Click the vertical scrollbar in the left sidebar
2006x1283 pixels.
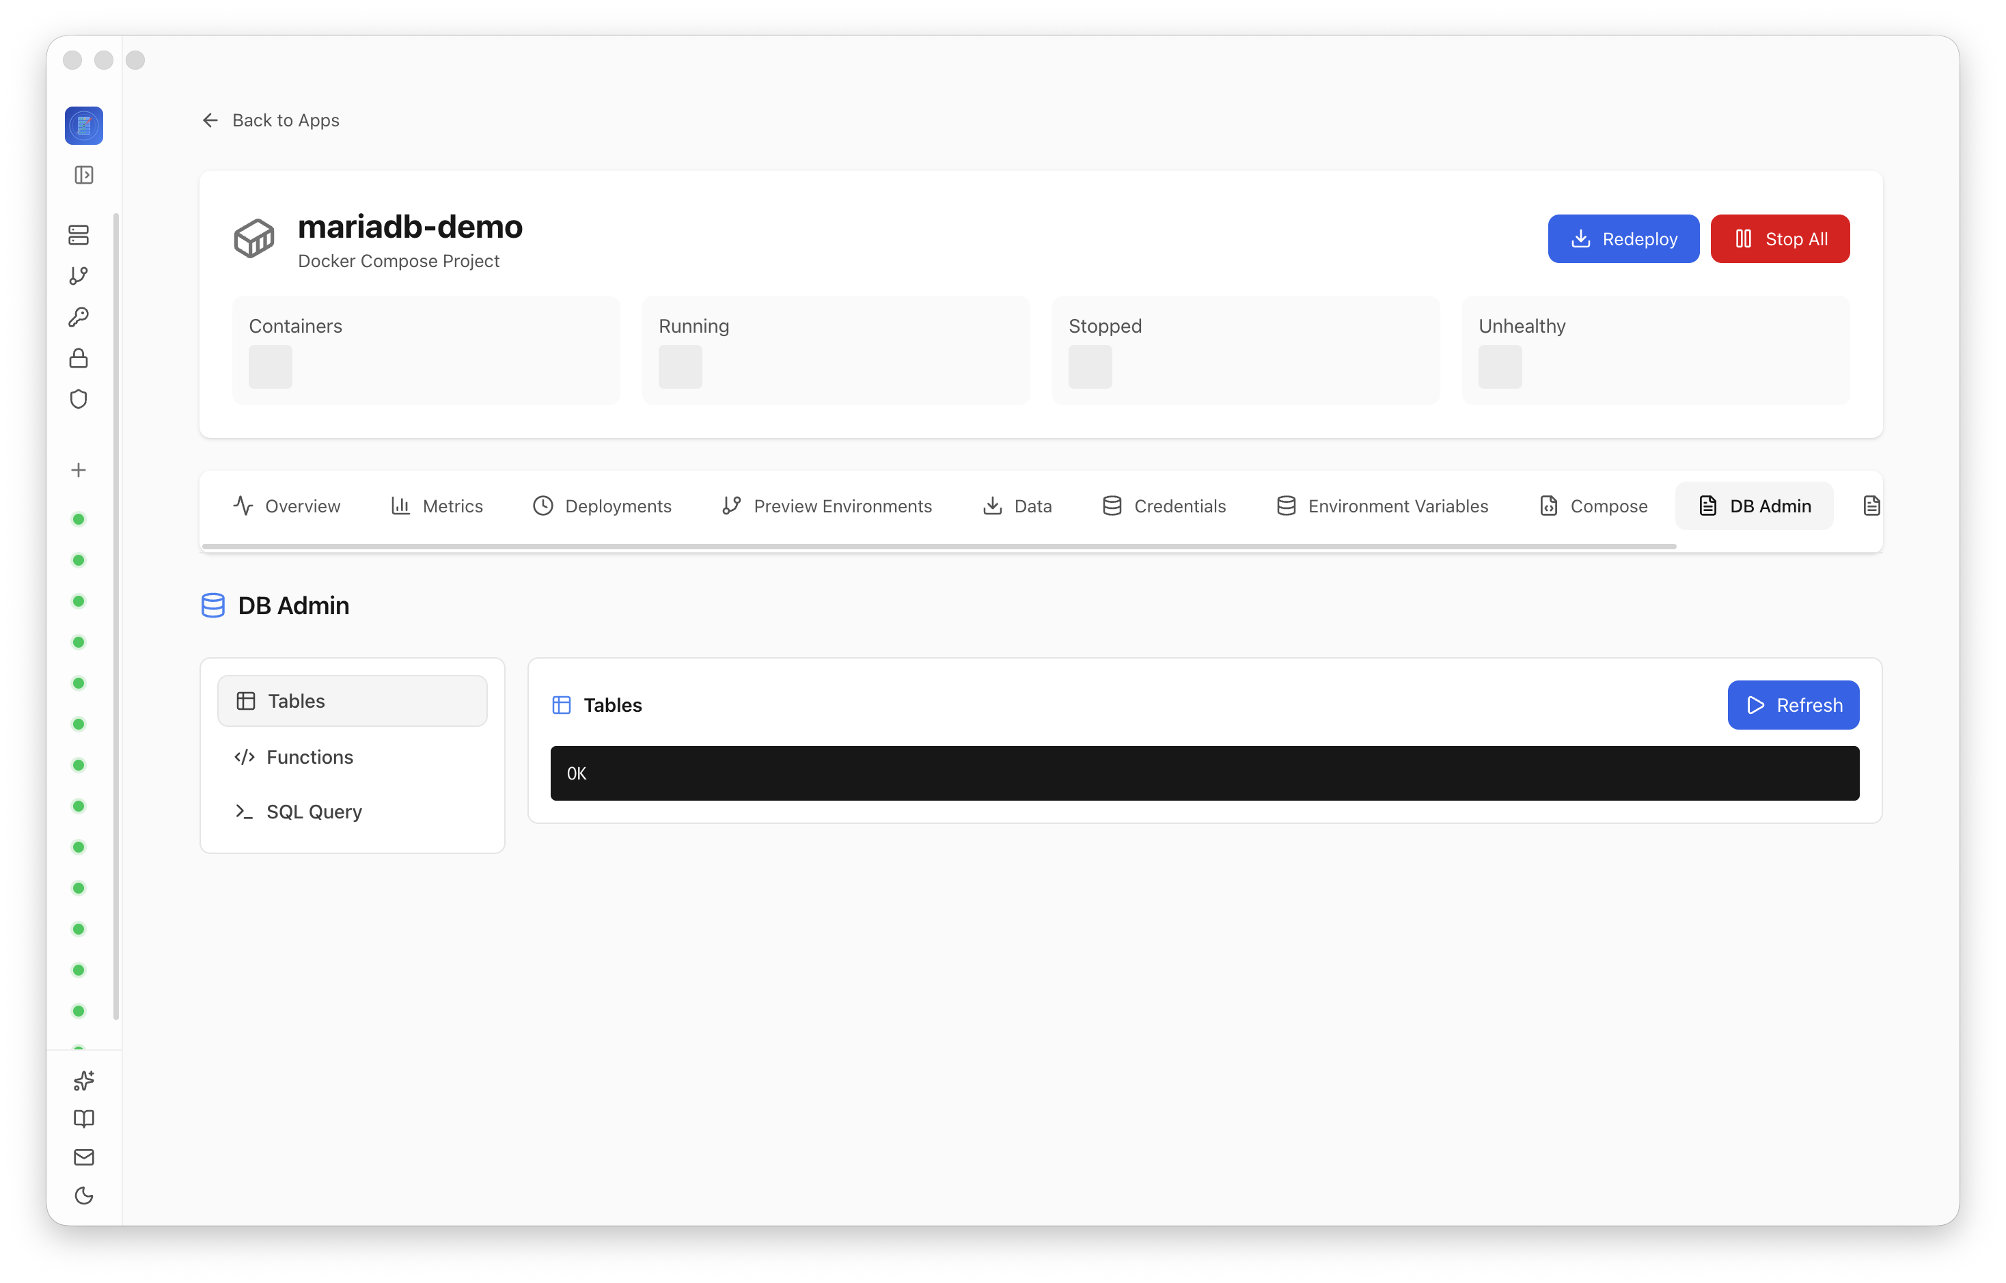pos(115,616)
